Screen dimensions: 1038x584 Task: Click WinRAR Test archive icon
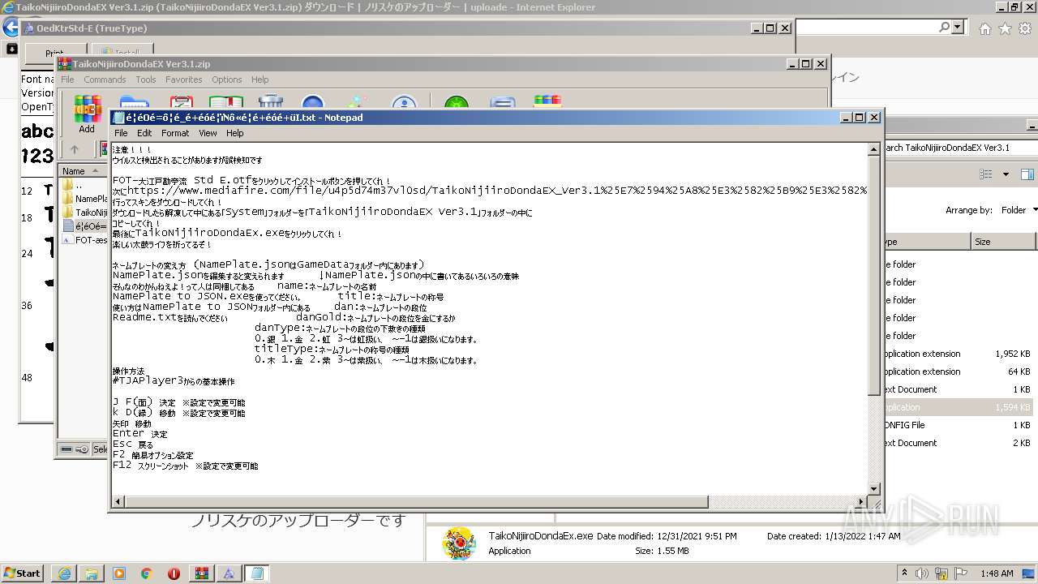pos(180,103)
